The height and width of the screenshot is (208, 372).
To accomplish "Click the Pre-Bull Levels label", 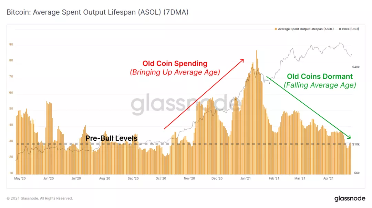I will click(x=112, y=138).
